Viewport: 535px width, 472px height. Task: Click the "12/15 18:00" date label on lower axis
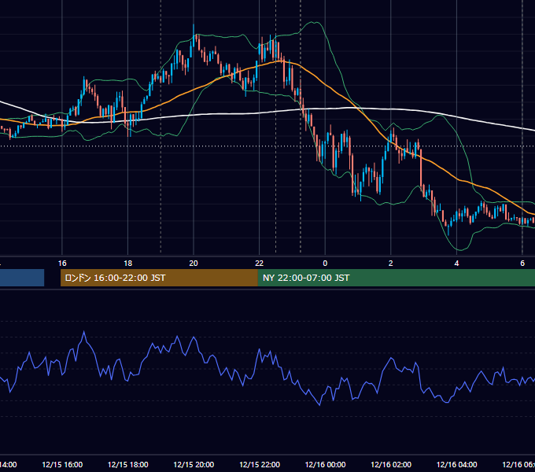click(128, 464)
